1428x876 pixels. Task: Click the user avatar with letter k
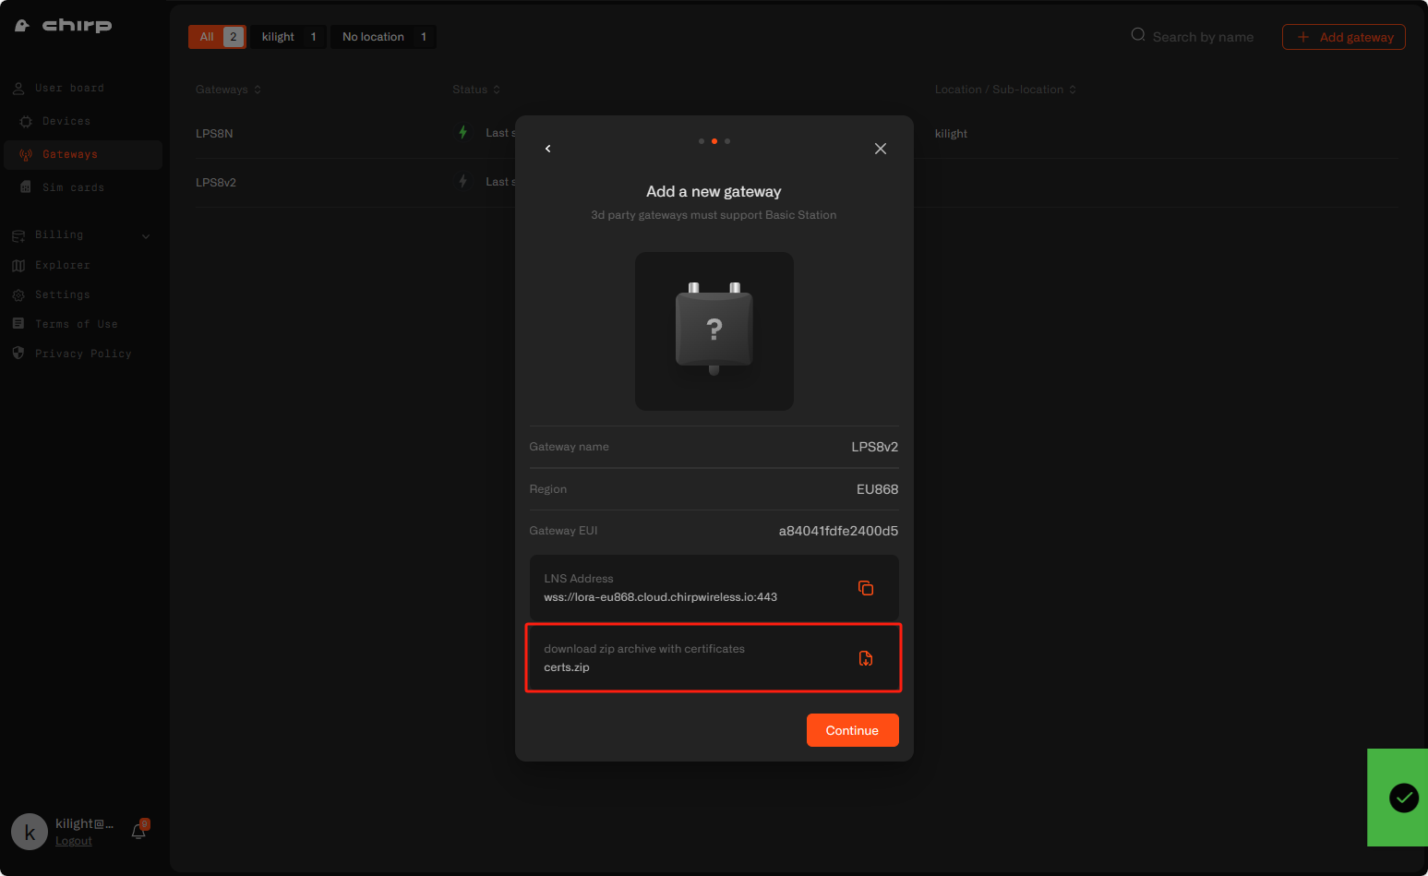pyautogui.click(x=30, y=832)
